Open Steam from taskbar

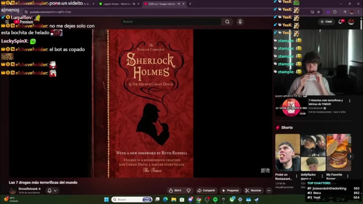[x=257, y=199]
